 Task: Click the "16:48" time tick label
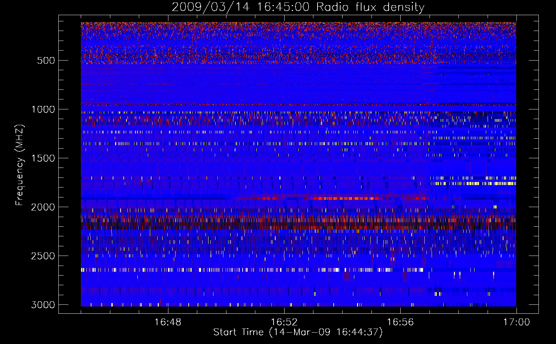point(168,322)
